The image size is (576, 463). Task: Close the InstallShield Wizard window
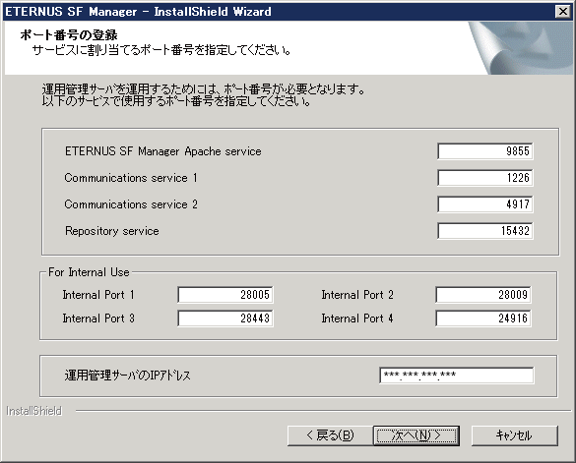click(x=563, y=12)
